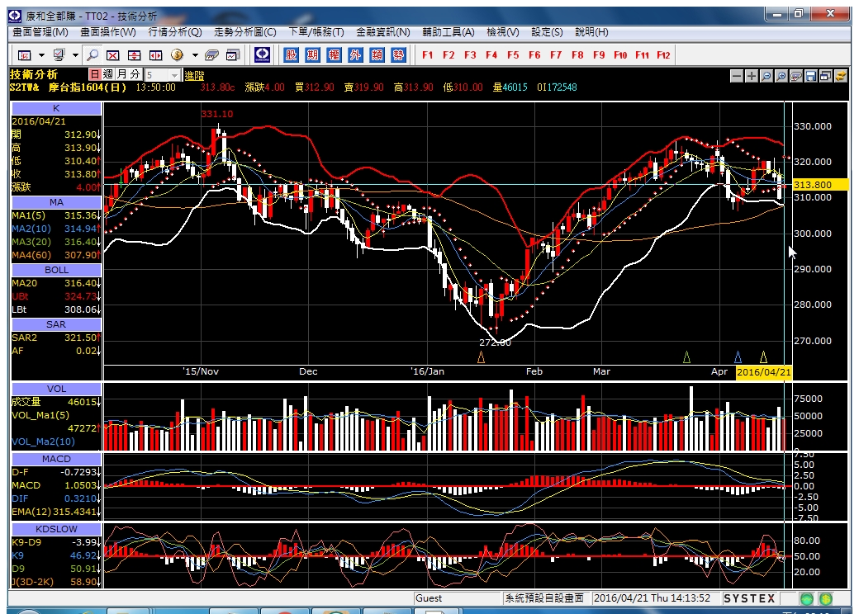This screenshot has height=614, width=859.
Task: Click the Concord logo toolbar button
Action: coord(263,54)
